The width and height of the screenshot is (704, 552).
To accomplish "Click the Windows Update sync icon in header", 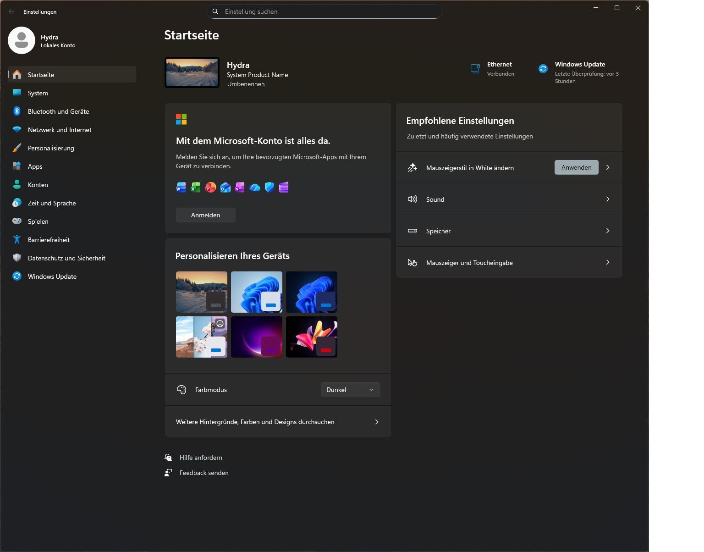I will (x=543, y=69).
